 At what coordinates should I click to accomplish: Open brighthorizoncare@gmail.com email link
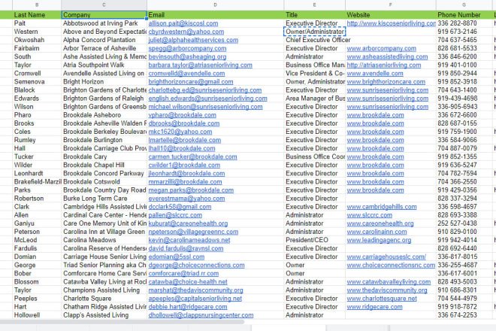[x=191, y=82]
